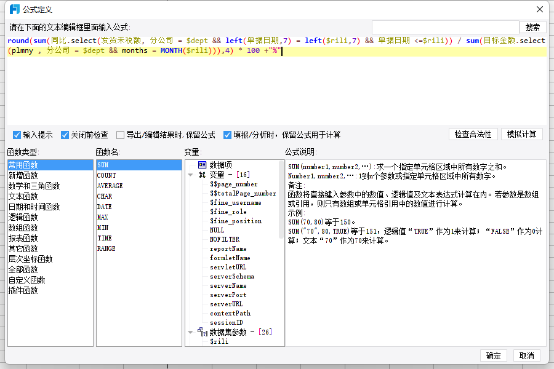
Task: Collapse the 数据集参数 tree node arrow
Action: [x=190, y=332]
